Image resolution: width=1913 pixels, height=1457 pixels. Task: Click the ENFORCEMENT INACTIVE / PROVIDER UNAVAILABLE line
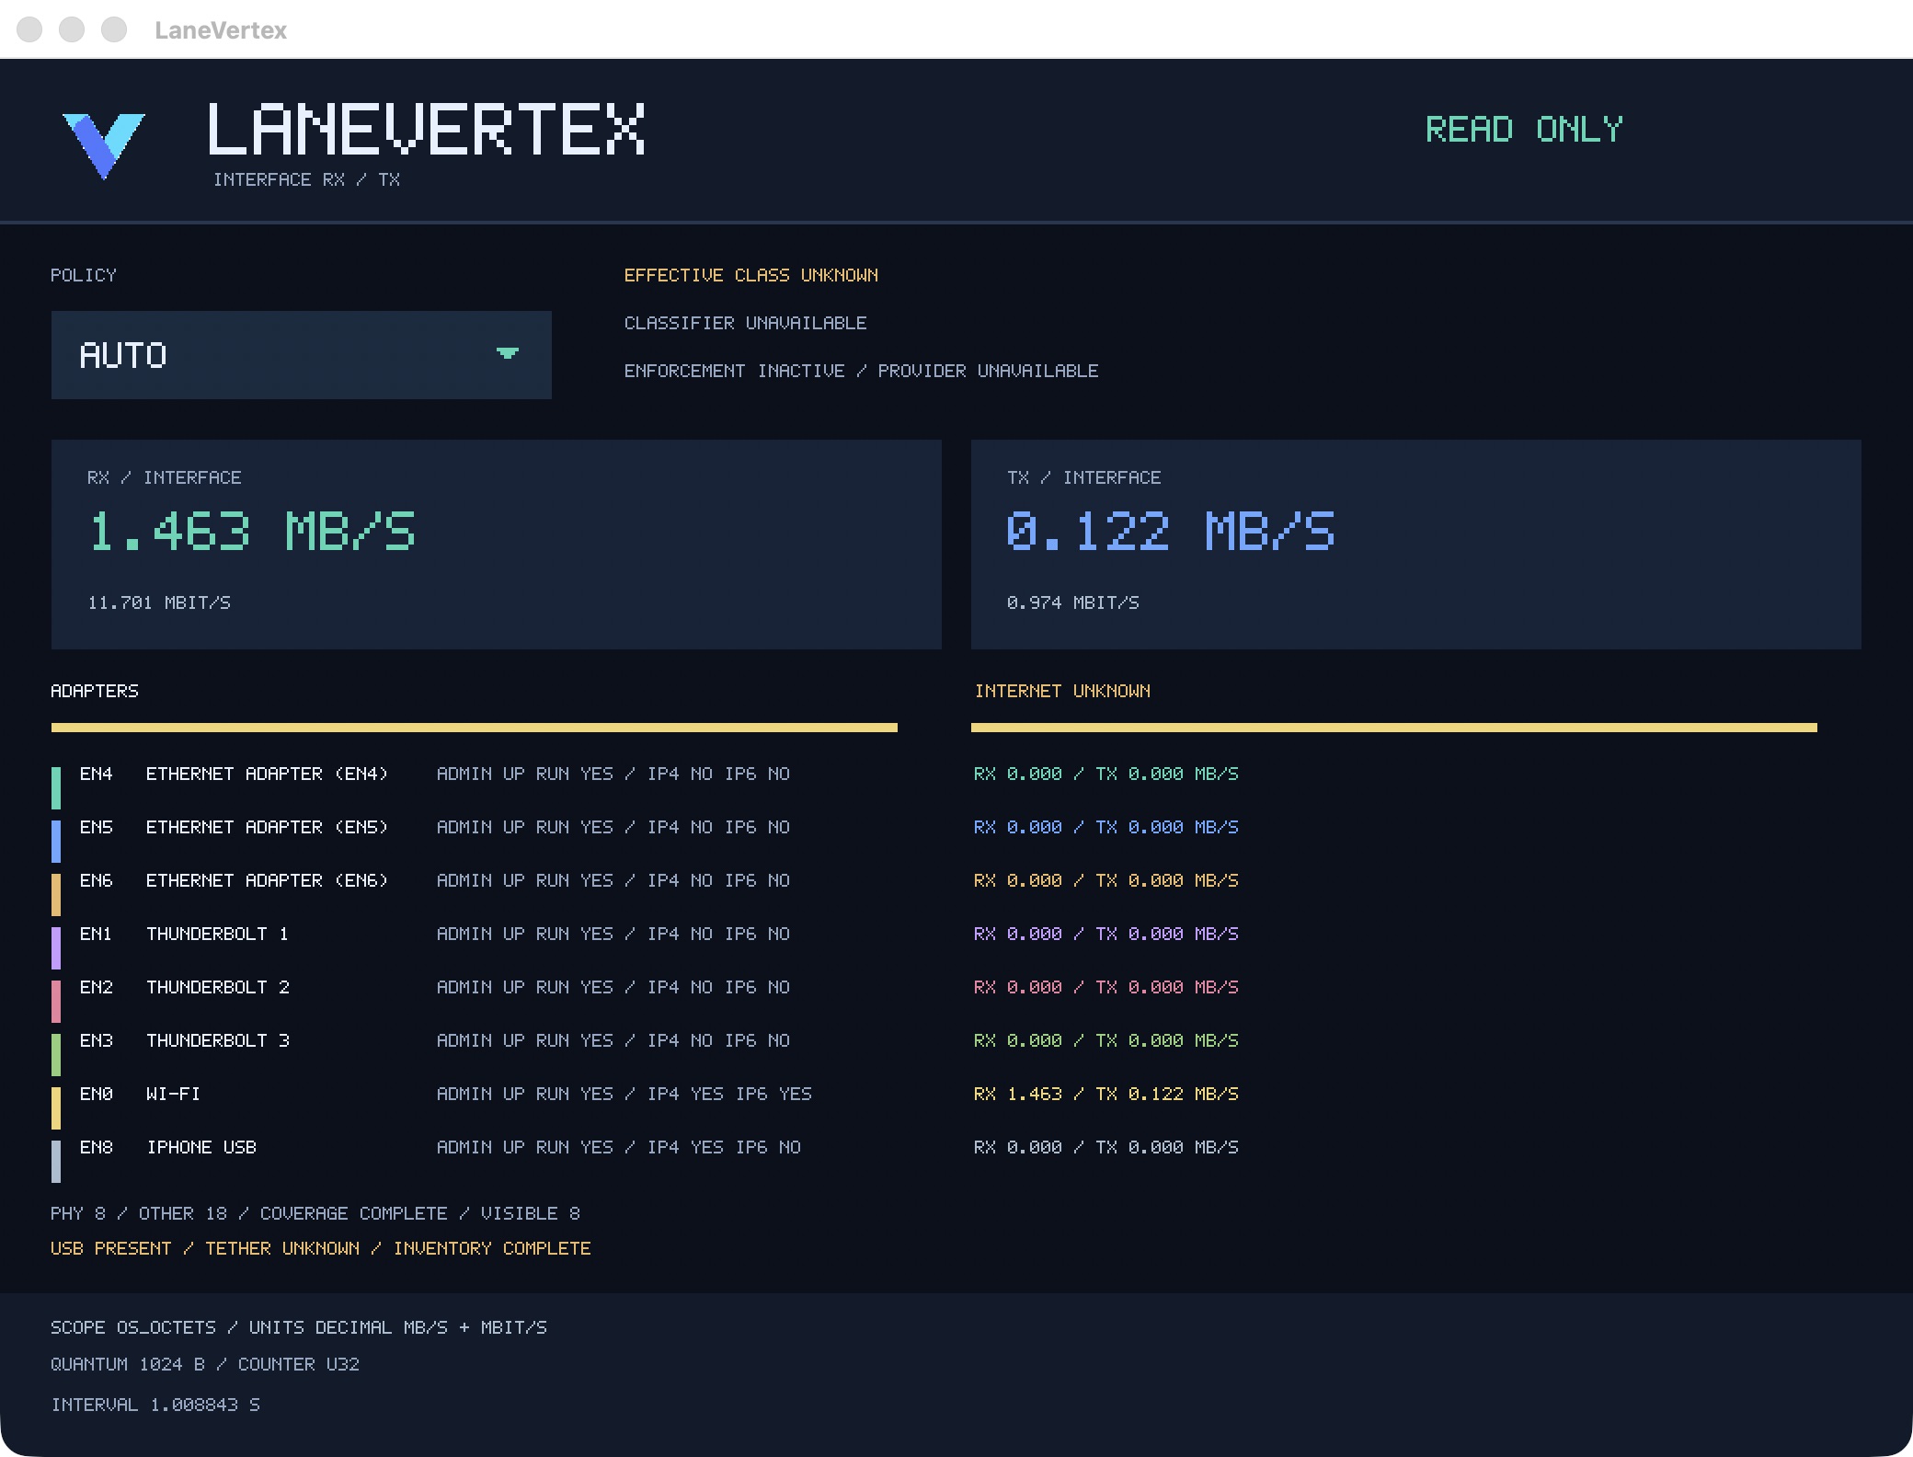[861, 371]
